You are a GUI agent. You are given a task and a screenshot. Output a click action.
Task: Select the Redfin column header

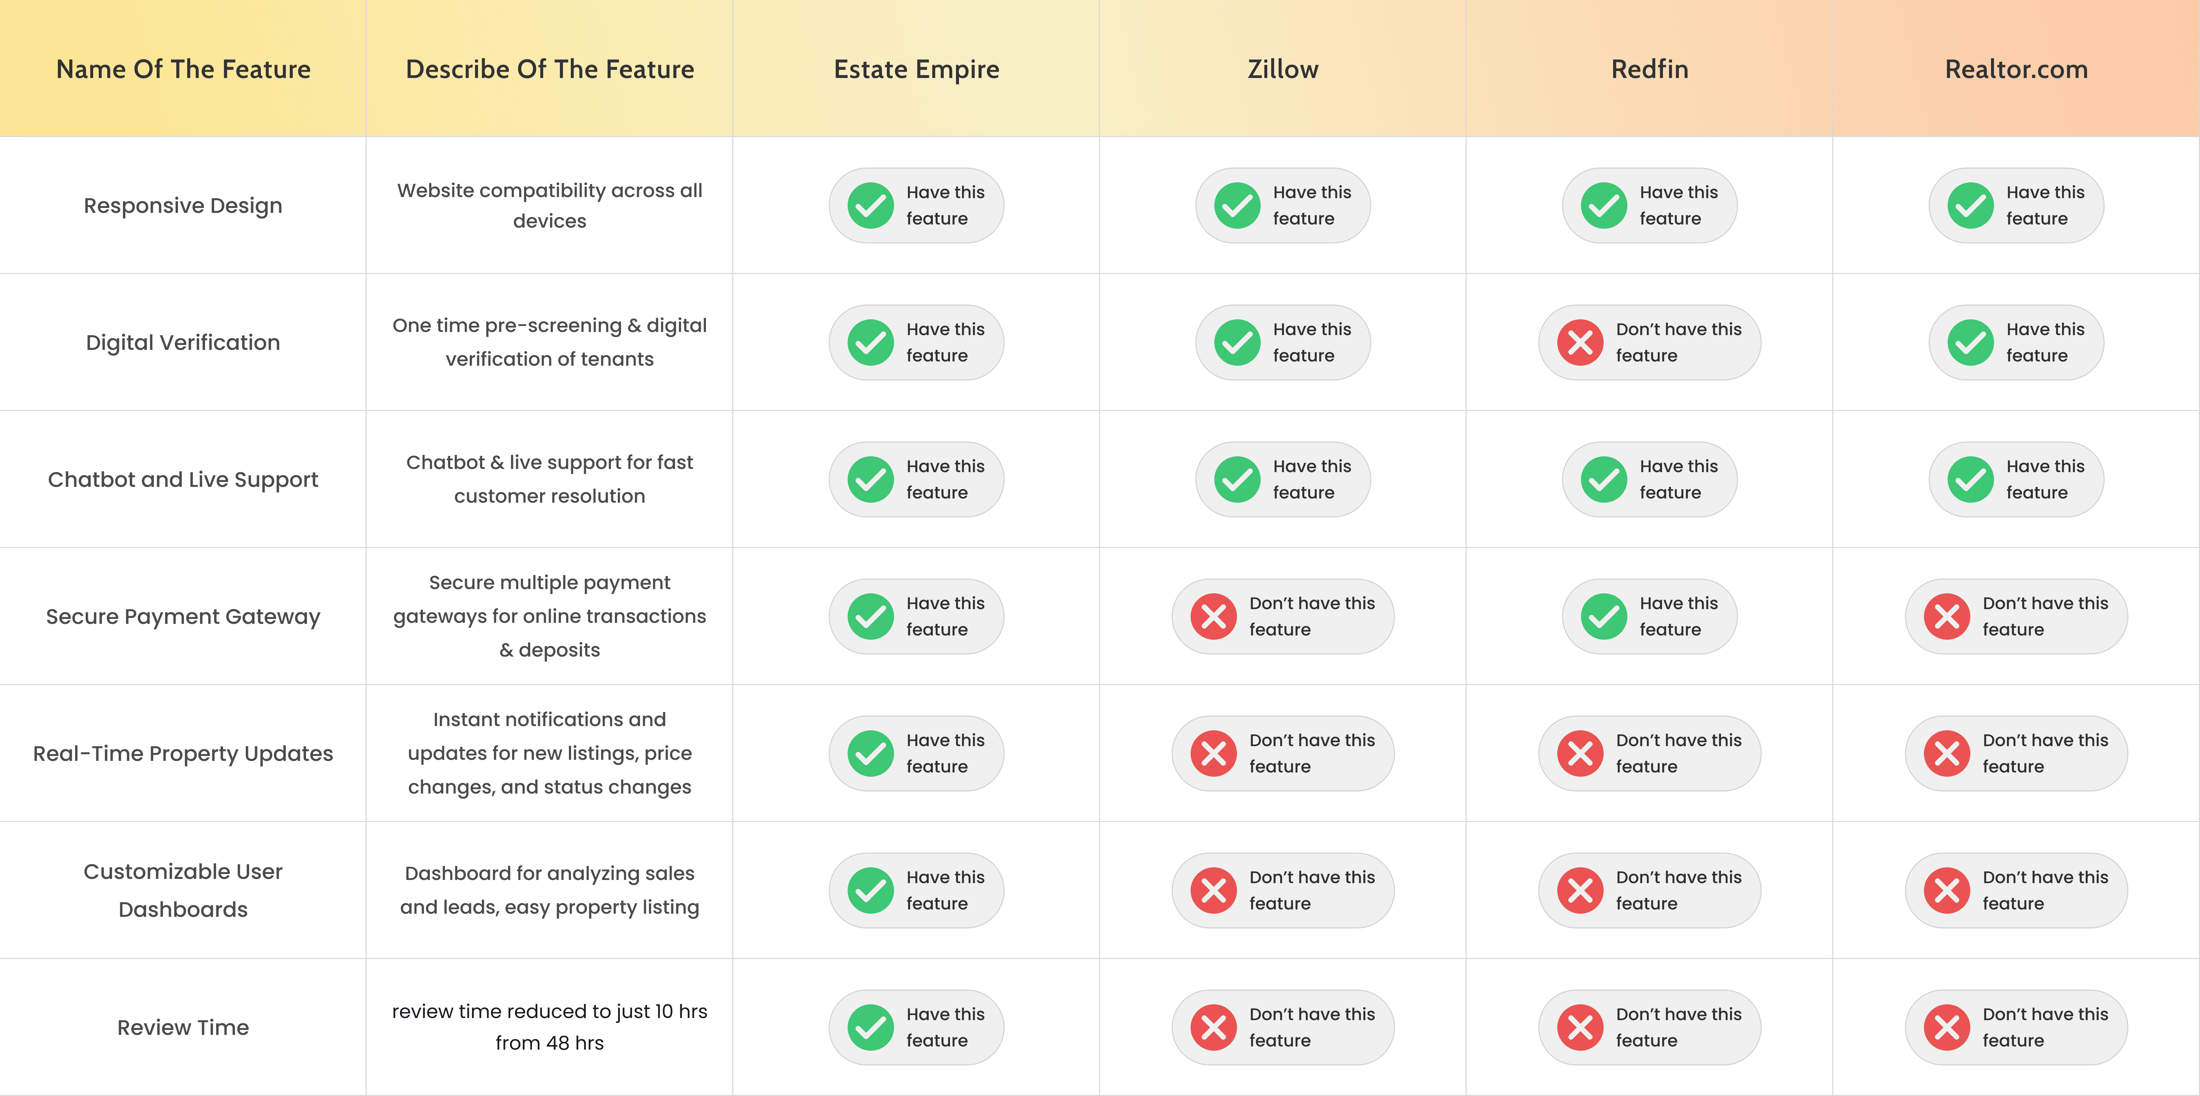click(1650, 69)
